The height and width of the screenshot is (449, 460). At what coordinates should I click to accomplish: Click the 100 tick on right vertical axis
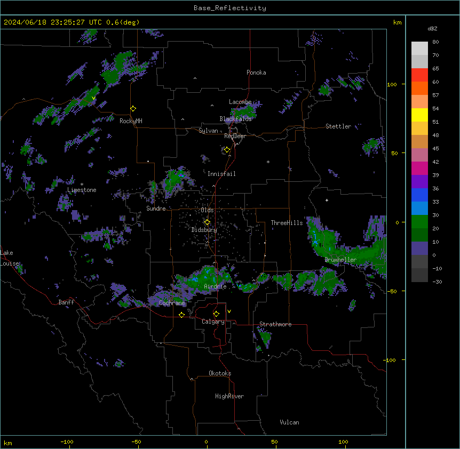pyautogui.click(x=392, y=84)
